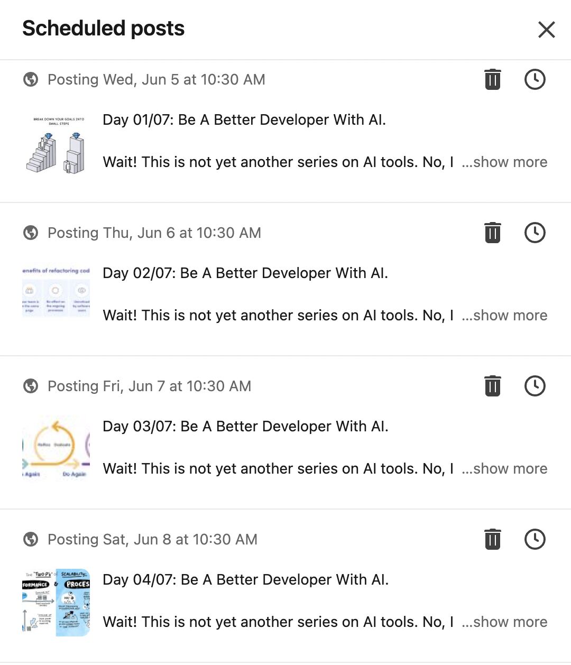Image resolution: width=571 pixels, height=665 pixels.
Task: Open the blue sketchnote thumbnail of Day 04/07
Action: [x=56, y=602]
